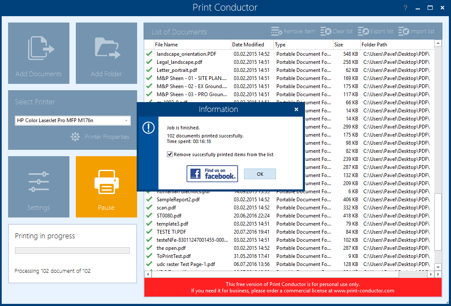
Task: Click the Add Folder tile
Action: pos(106,53)
